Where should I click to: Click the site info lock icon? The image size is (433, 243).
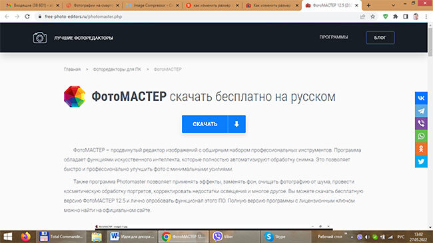tap(40, 17)
